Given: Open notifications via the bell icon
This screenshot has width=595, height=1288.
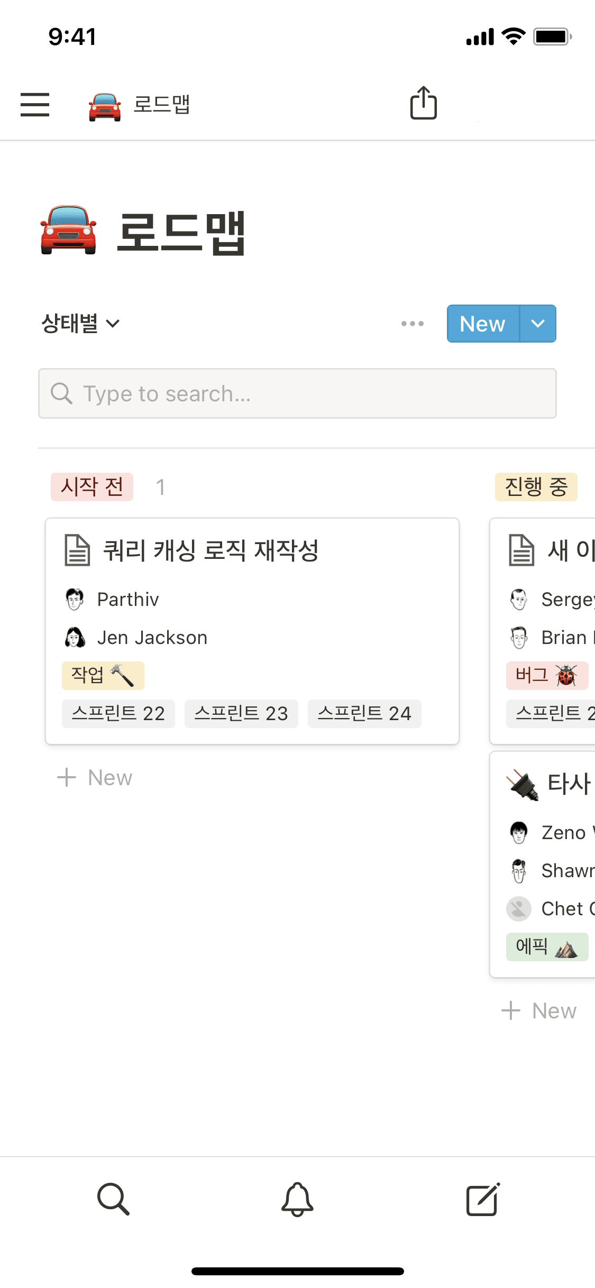Looking at the screenshot, I should coord(297,1199).
